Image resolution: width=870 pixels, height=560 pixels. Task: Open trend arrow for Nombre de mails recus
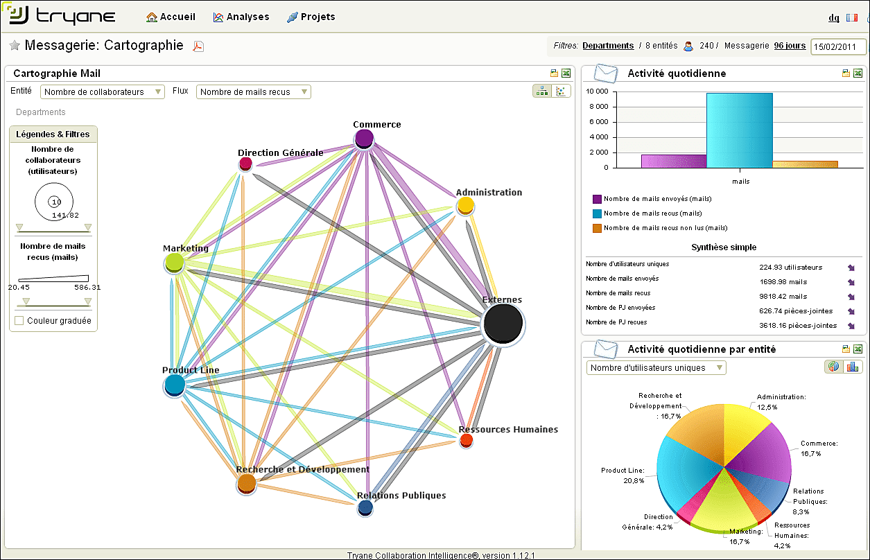[x=851, y=296]
